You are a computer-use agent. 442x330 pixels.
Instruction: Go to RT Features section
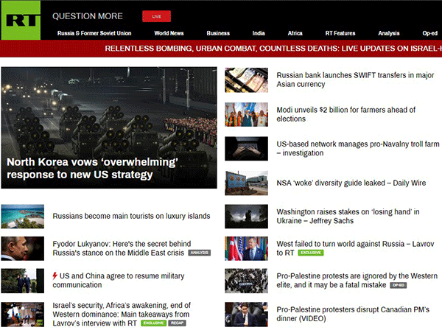[340, 33]
